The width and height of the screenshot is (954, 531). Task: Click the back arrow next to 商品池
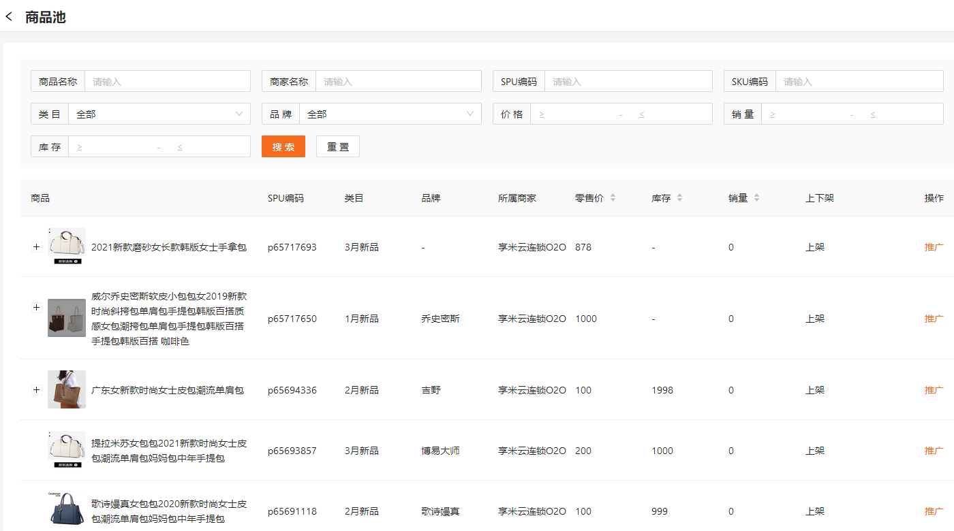click(x=9, y=17)
